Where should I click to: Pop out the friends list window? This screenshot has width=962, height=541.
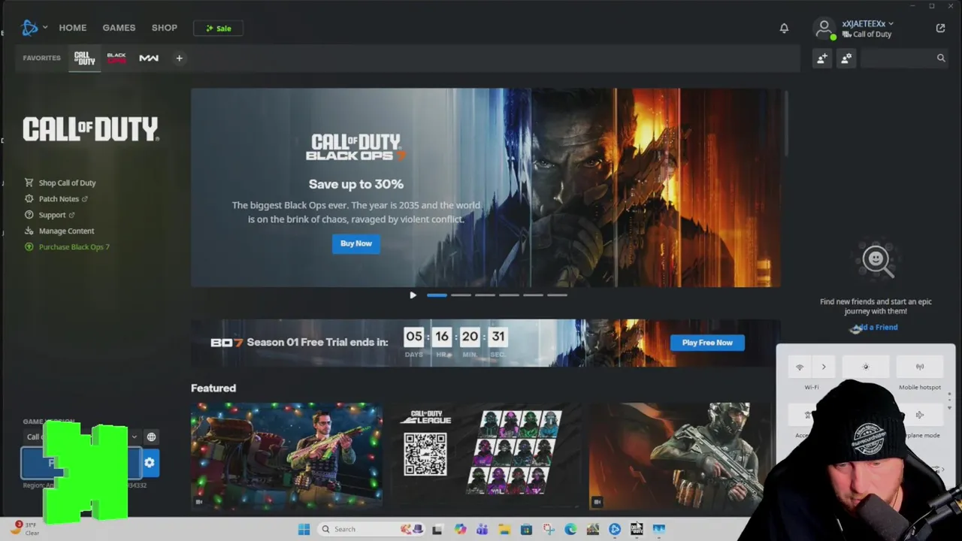coord(940,28)
